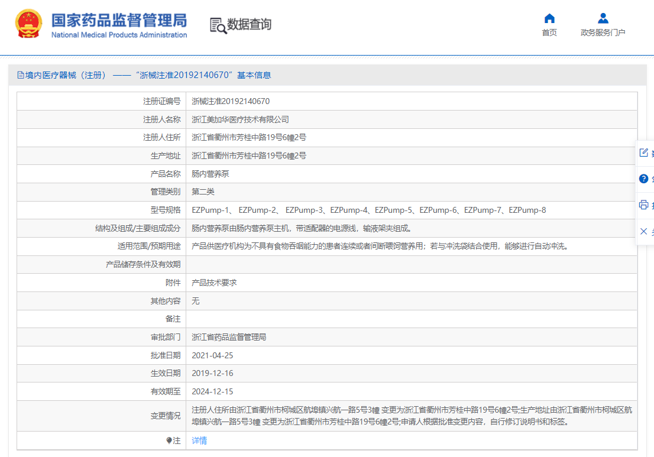
Task: Click the EZPump-1 model list cell
Action: point(369,210)
